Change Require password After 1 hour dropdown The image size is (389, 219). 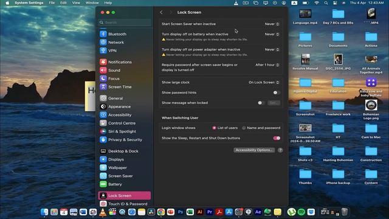267,65
